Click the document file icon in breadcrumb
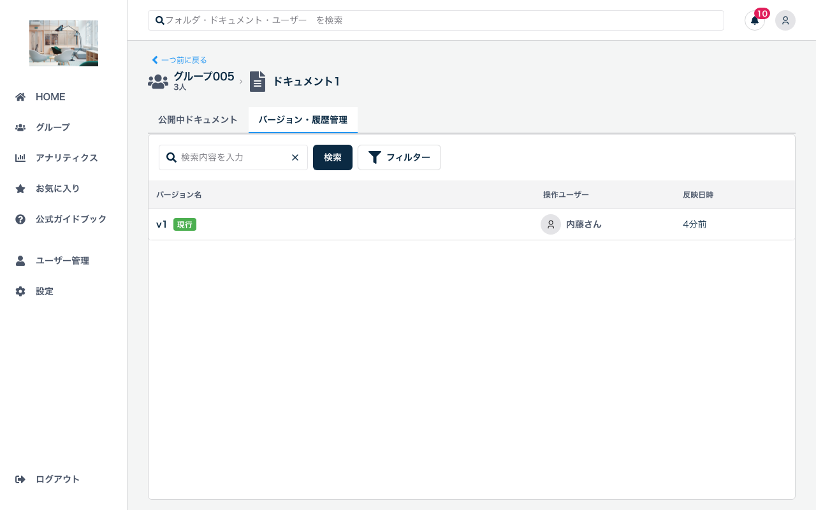 click(258, 82)
